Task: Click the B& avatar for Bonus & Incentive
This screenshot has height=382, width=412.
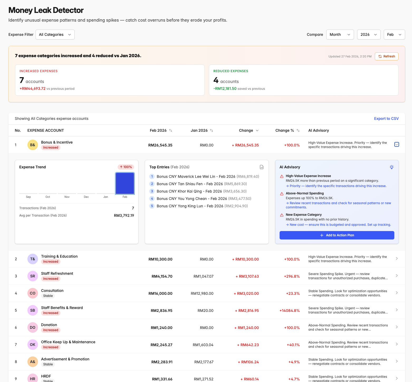Action: coord(32,145)
